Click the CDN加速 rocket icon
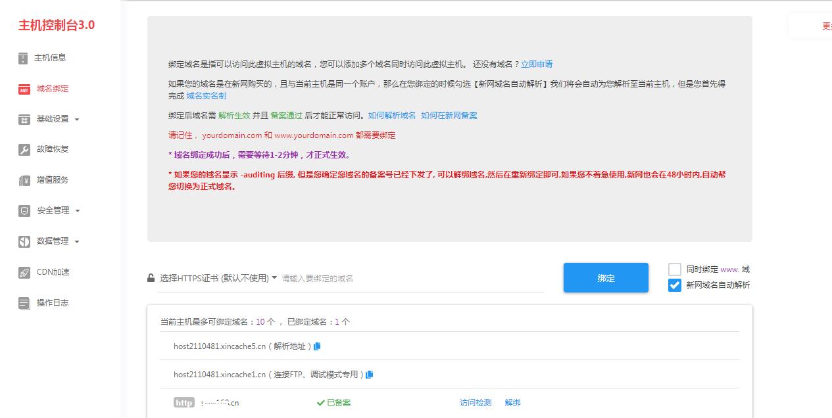Viewport: 832px width, 418px height. pyautogui.click(x=24, y=272)
